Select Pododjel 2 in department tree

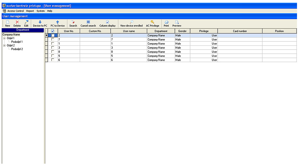point(17,49)
